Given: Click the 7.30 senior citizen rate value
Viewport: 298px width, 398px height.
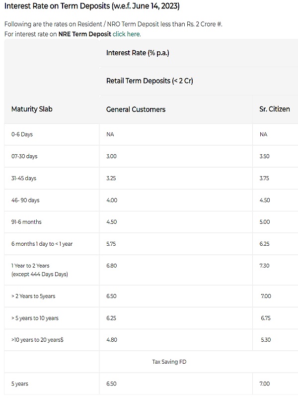Looking at the screenshot, I should coord(265,266).
